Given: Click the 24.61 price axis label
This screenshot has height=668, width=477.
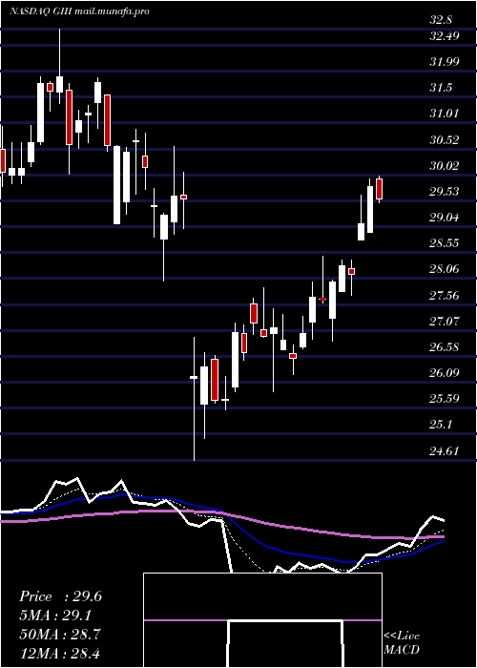Looking at the screenshot, I should pos(445,450).
